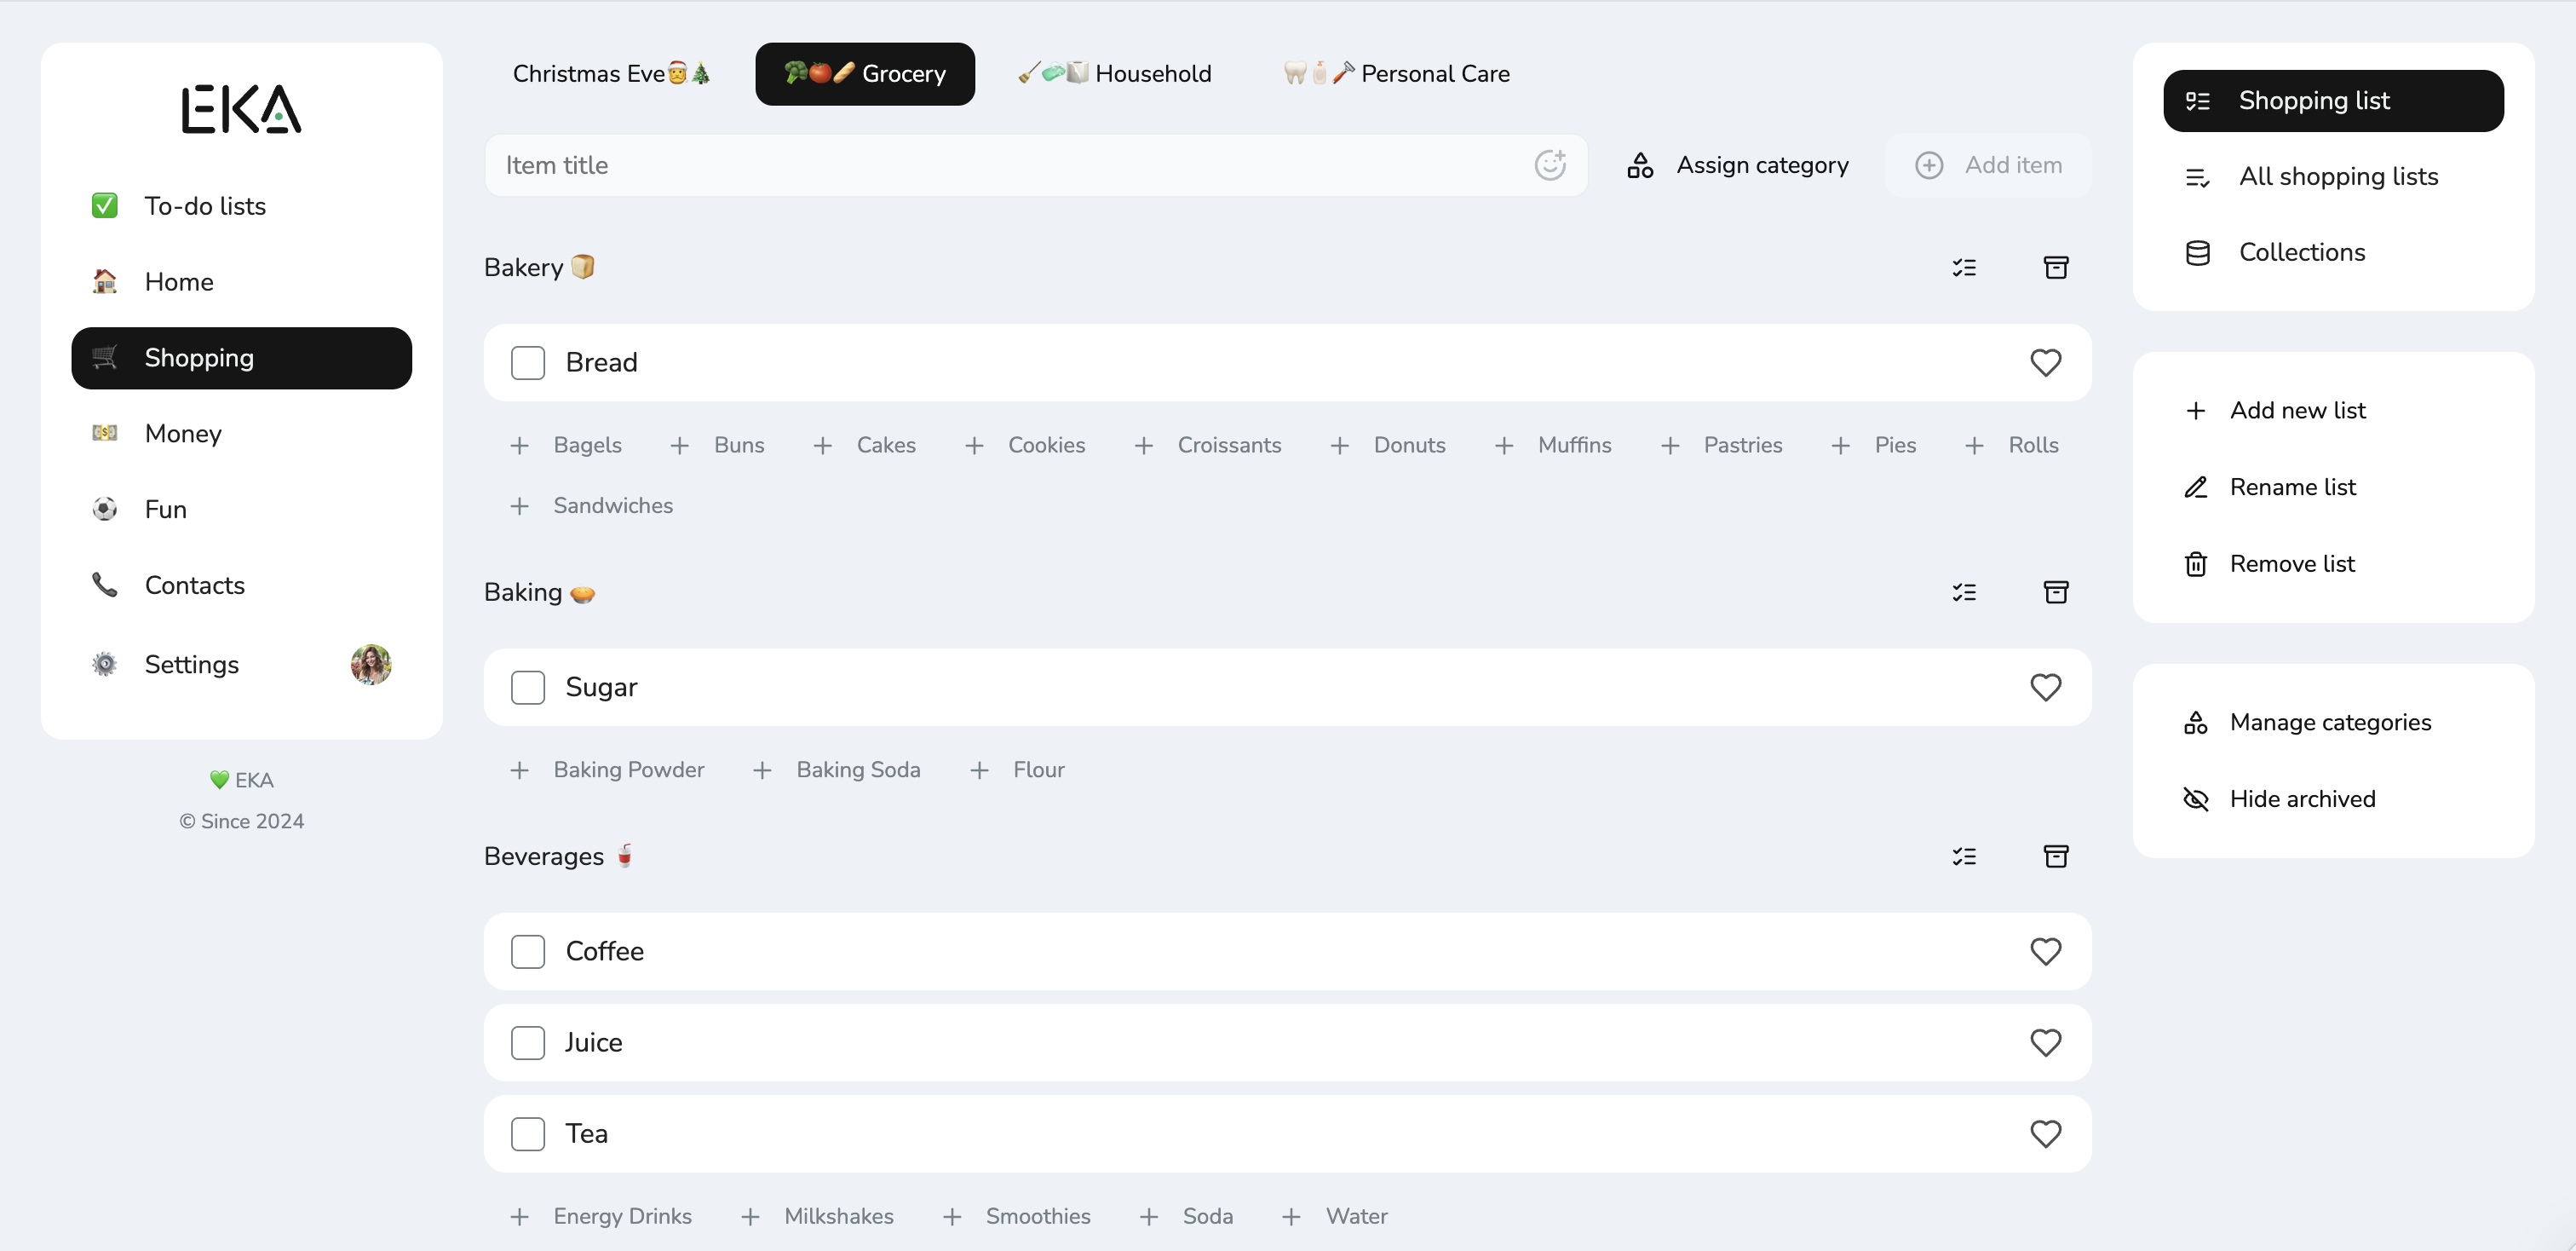2576x1251 pixels.
Task: Add Muffins suggestion to list
Action: (x=1553, y=445)
